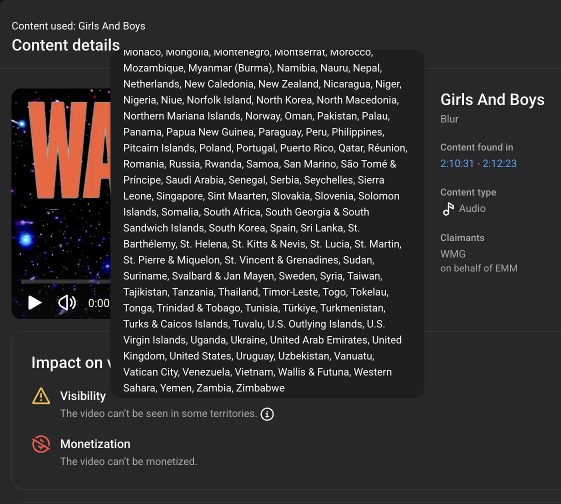This screenshot has width=561, height=504.
Task: Select the claimant 'WMG'
Action: (x=453, y=254)
